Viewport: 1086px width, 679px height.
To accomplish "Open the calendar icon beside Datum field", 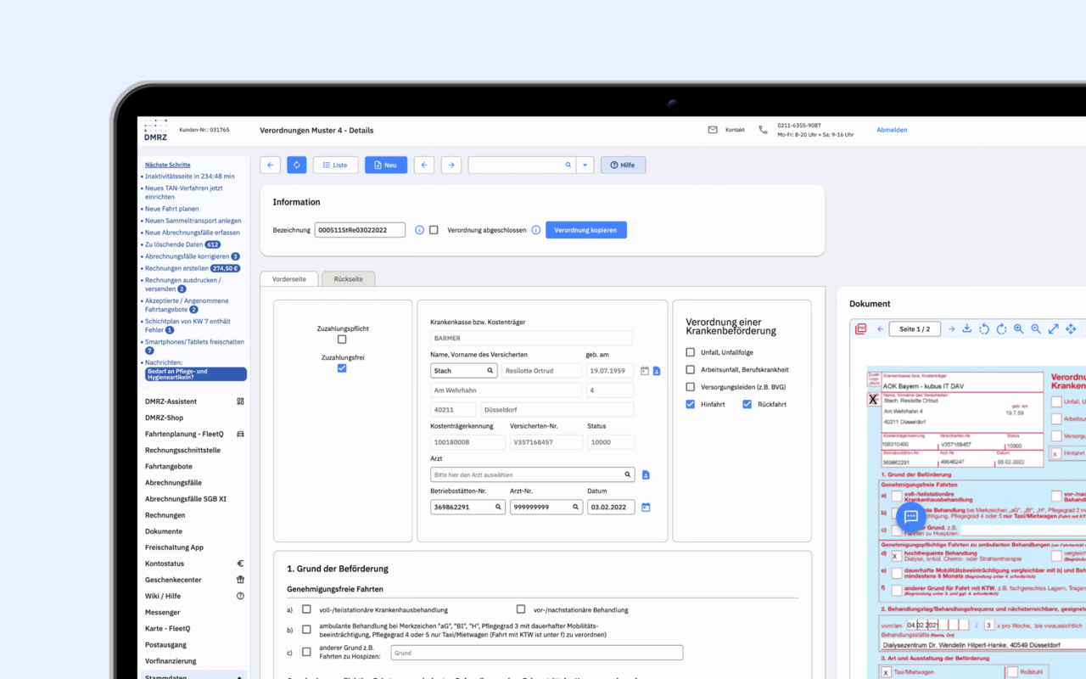I will (x=646, y=508).
